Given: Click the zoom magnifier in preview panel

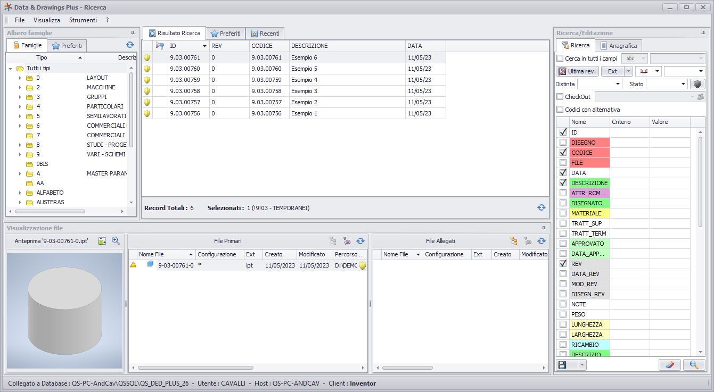Looking at the screenshot, I should pos(116,241).
